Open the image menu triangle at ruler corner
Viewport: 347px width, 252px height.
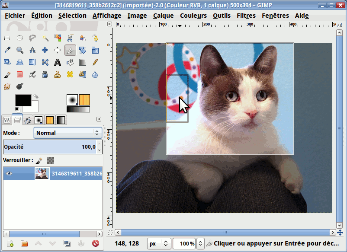(109, 24)
